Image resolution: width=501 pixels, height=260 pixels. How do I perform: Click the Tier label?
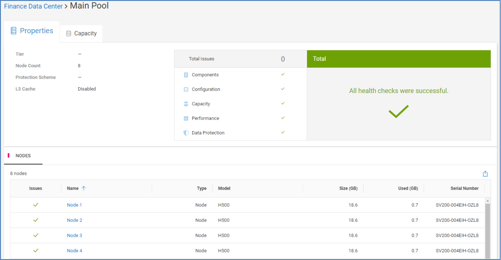[x=20, y=54]
